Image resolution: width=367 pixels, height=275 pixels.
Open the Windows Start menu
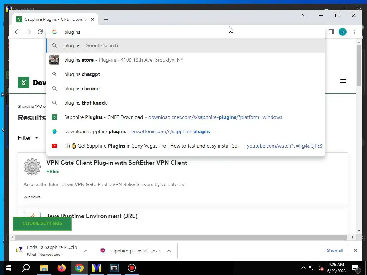coord(9,268)
